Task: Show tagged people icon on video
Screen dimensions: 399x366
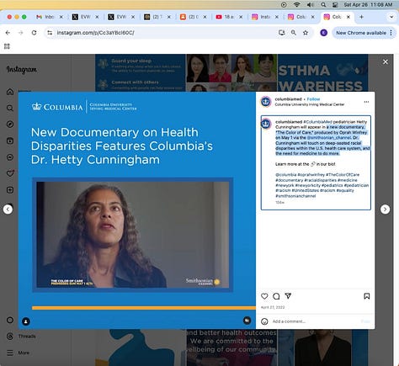Action: 26,321
